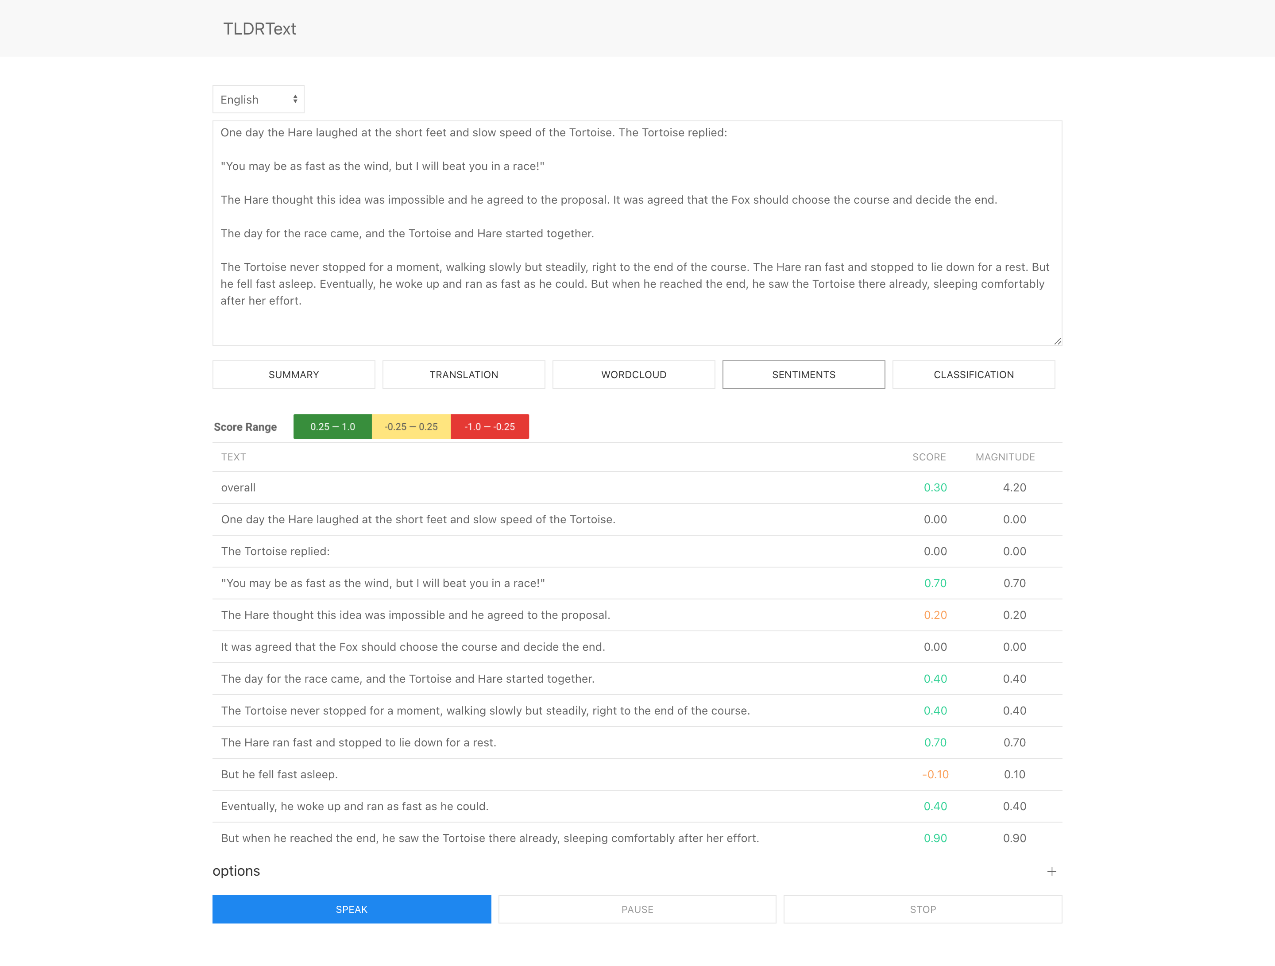Select the green 0.25 — 1.0 score range
This screenshot has height=966, width=1275.
[x=332, y=426]
